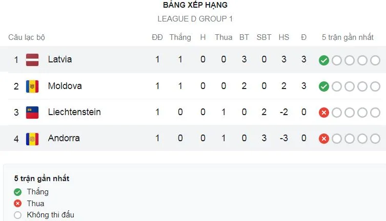Open the Liechtenstein team link
The height and width of the screenshot is (221, 386).
tap(74, 112)
